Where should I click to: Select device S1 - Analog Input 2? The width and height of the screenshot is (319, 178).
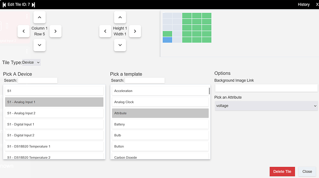pyautogui.click(x=54, y=113)
